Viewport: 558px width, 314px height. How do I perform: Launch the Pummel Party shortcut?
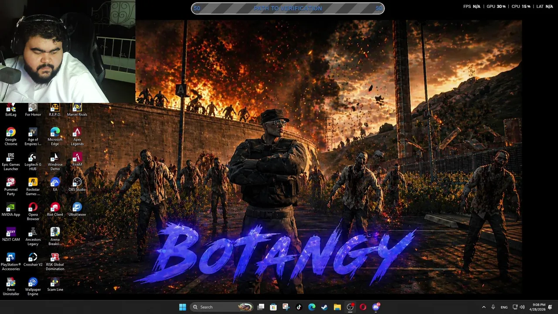(x=11, y=187)
